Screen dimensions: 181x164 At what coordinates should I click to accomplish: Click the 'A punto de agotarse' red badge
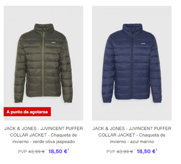coord(27,112)
